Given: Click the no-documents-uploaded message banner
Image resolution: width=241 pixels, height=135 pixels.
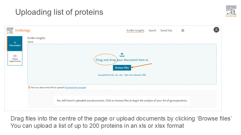Looking at the screenshot, I should [x=122, y=101].
